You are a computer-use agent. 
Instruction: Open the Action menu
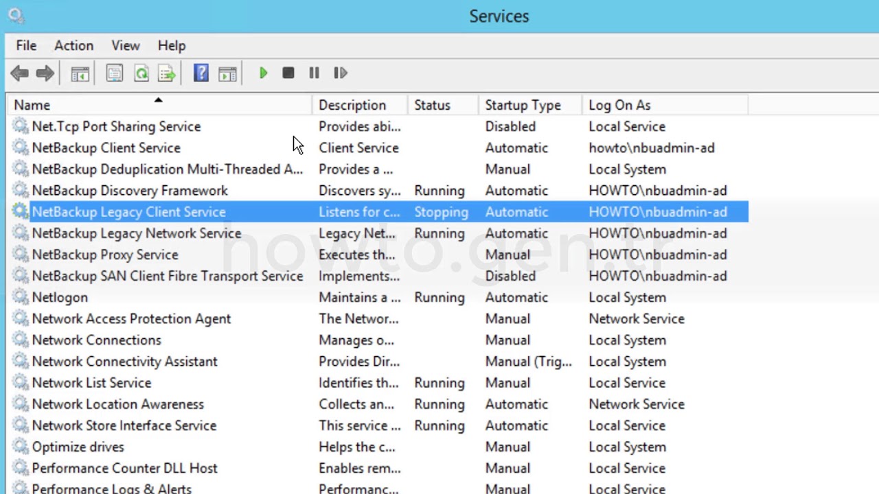[x=73, y=45]
